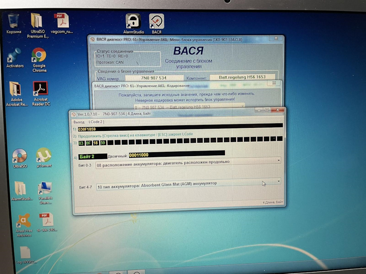Open the Log-WWWZ file icon
The width and height of the screenshot is (366, 274).
(x=25, y=255)
